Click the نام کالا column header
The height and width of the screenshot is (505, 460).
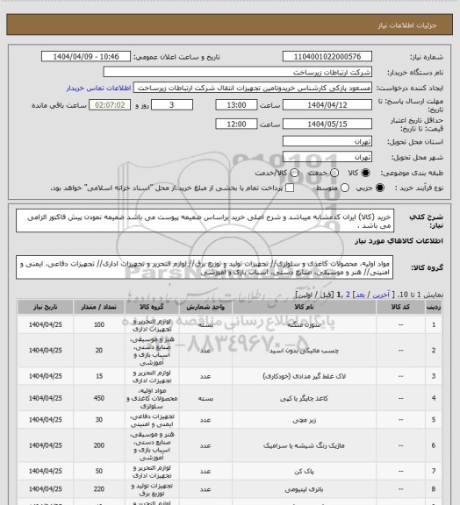pos(304,307)
